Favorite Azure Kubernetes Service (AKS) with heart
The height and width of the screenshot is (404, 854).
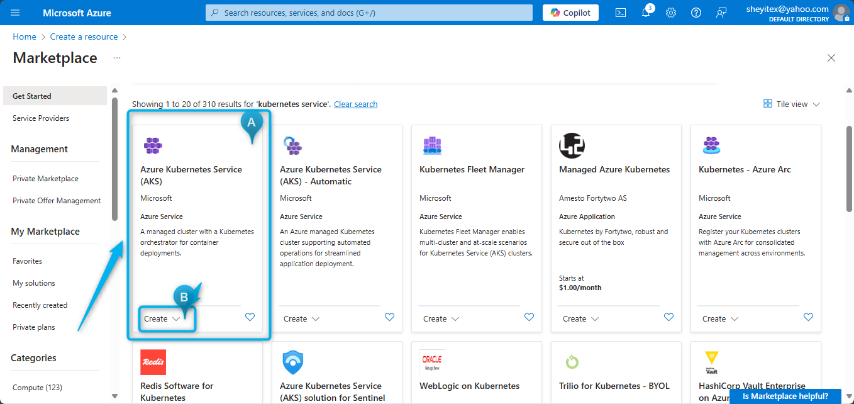click(250, 317)
